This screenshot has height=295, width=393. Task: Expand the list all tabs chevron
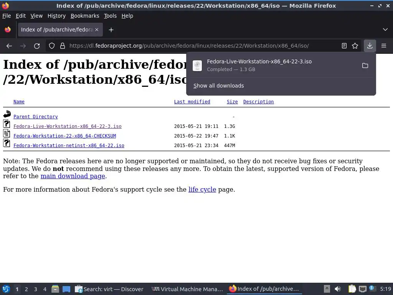385,30
